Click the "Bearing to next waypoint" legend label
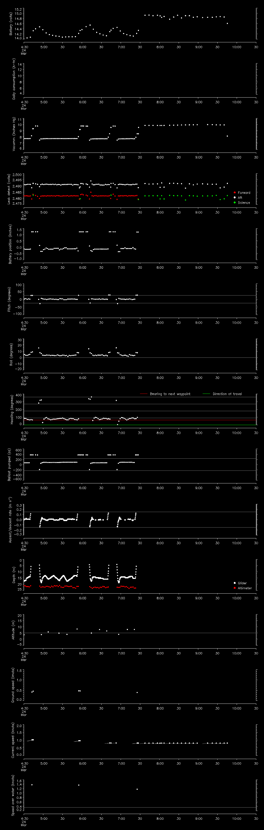This screenshot has height=830, width=264. (170, 394)
